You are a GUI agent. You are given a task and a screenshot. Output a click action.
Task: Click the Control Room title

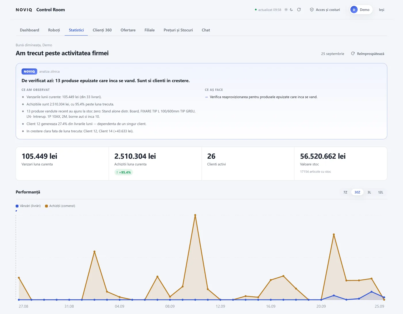51,10
